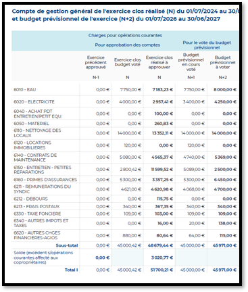Click the 'Charges pour opérations courantes' header
The height and width of the screenshot is (292, 248).
[x=125, y=35]
